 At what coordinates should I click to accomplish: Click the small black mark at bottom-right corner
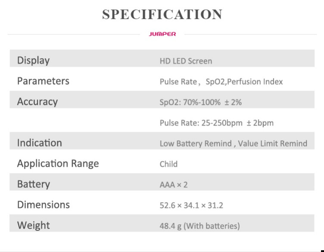(322, 251)
